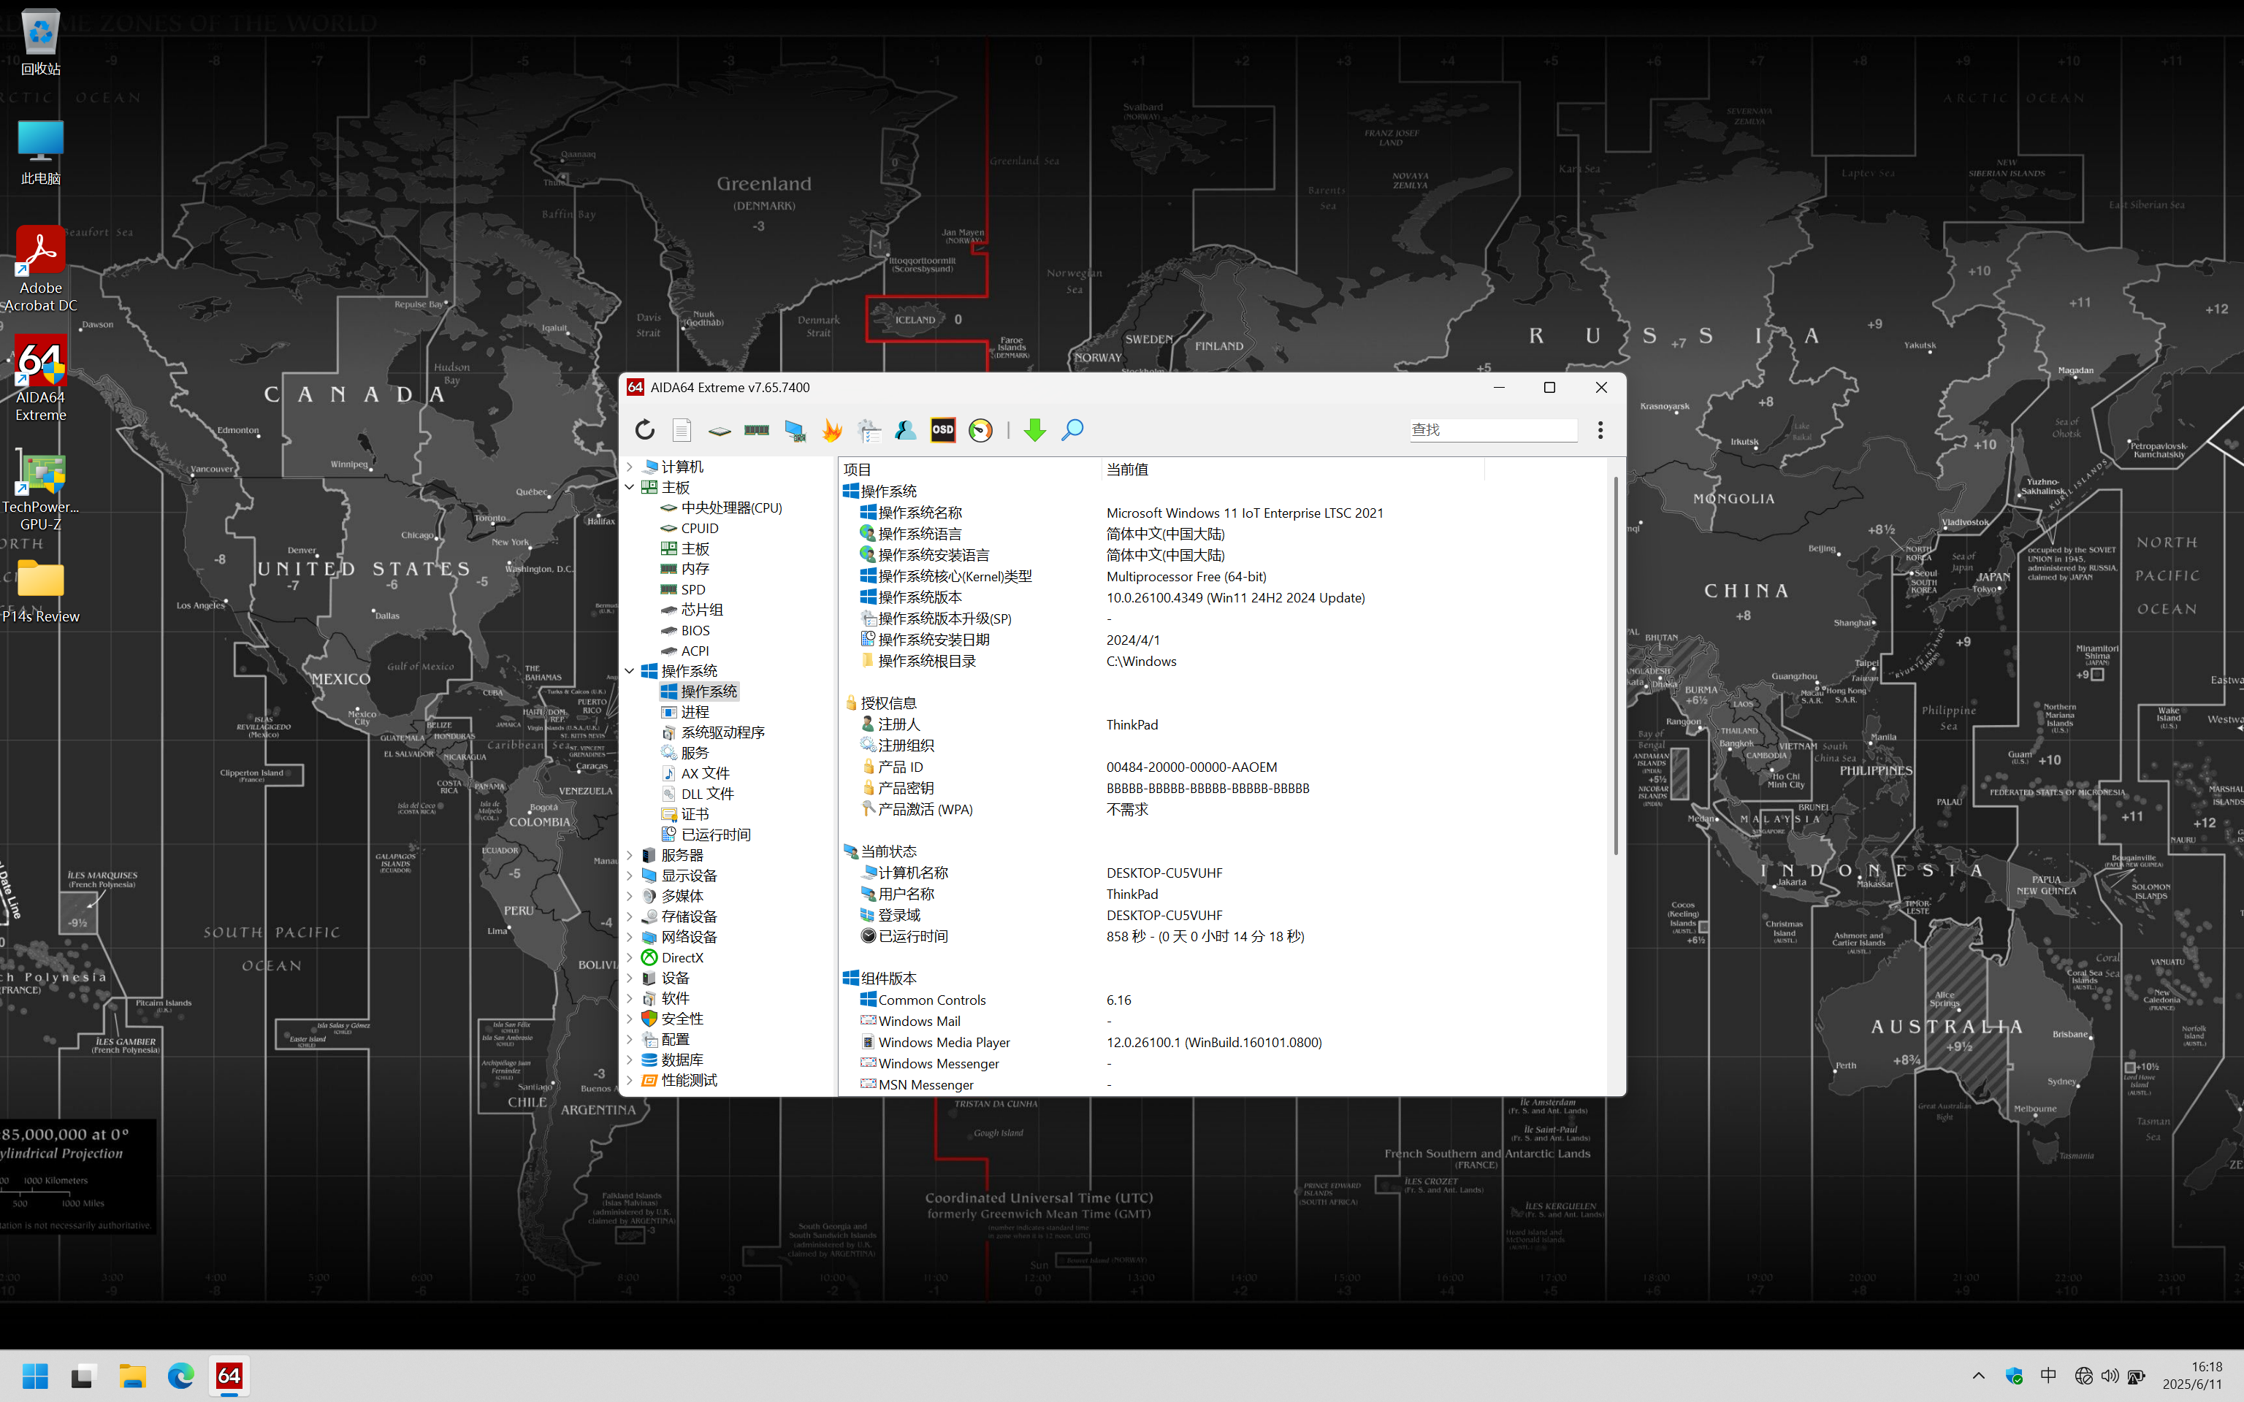2244x1402 pixels.
Task: Collapse the 操作系统 parent tree node
Action: [630, 670]
